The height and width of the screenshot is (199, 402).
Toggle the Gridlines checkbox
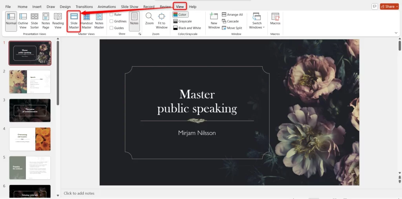click(x=111, y=21)
